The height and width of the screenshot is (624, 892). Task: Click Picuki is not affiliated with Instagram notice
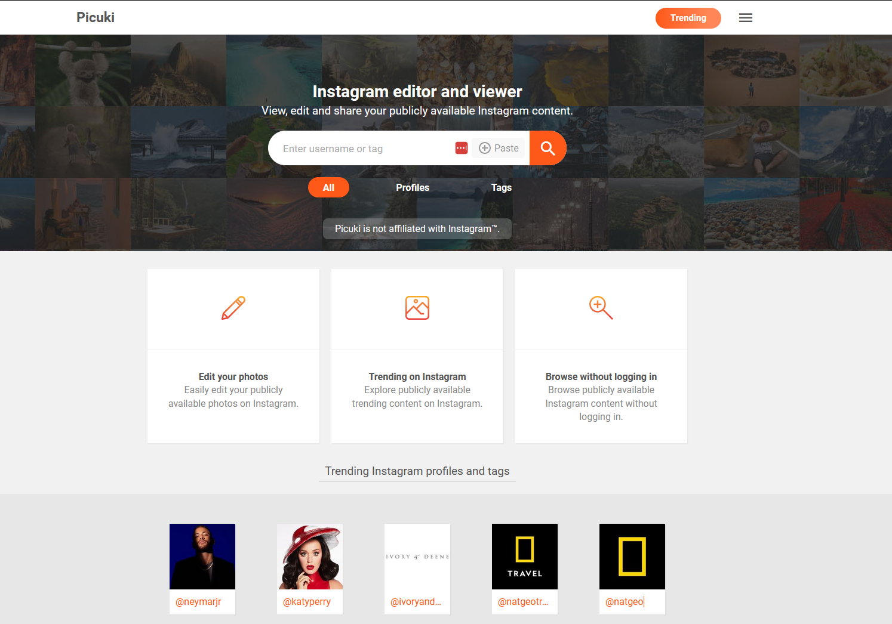point(417,228)
